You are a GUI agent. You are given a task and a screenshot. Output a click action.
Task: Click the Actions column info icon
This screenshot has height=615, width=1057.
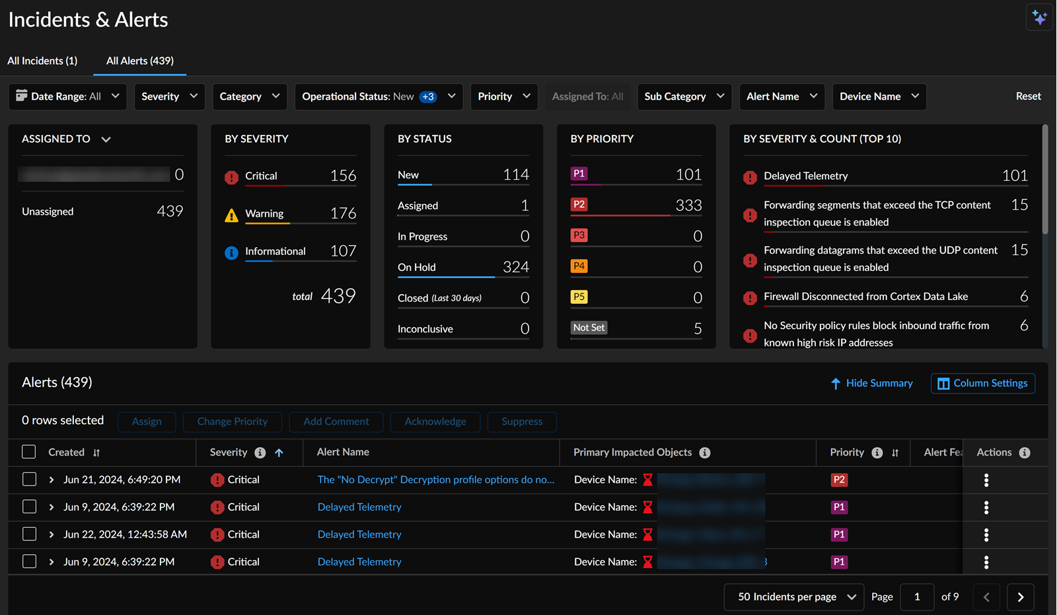pyautogui.click(x=1025, y=452)
